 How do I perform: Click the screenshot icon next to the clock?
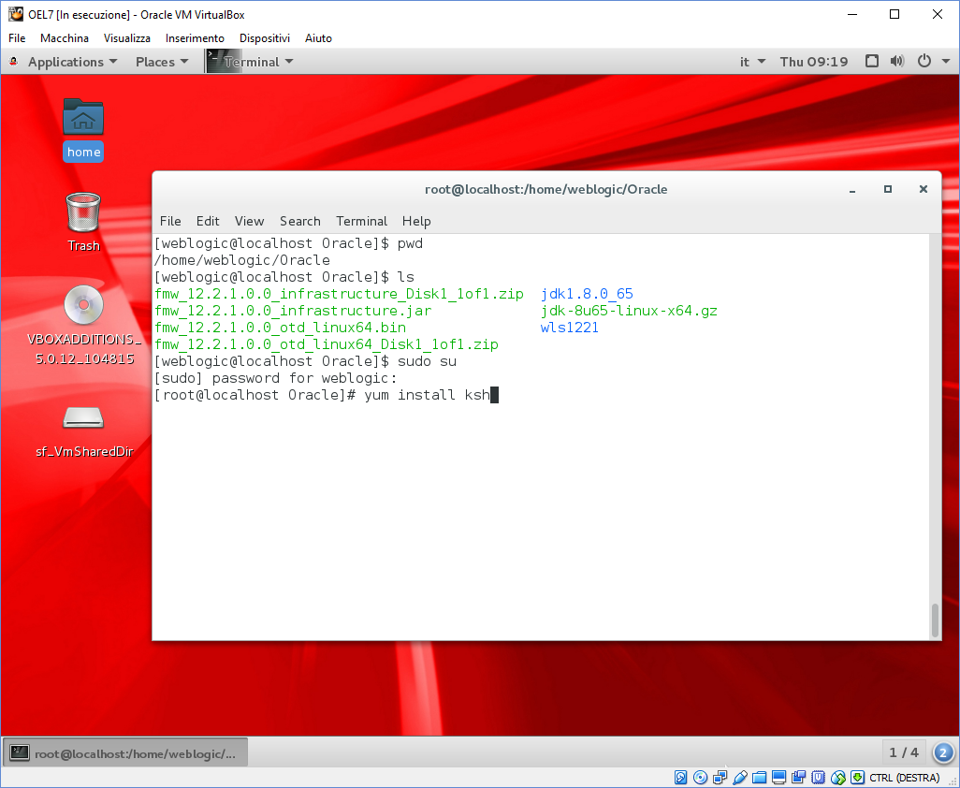pos(871,60)
